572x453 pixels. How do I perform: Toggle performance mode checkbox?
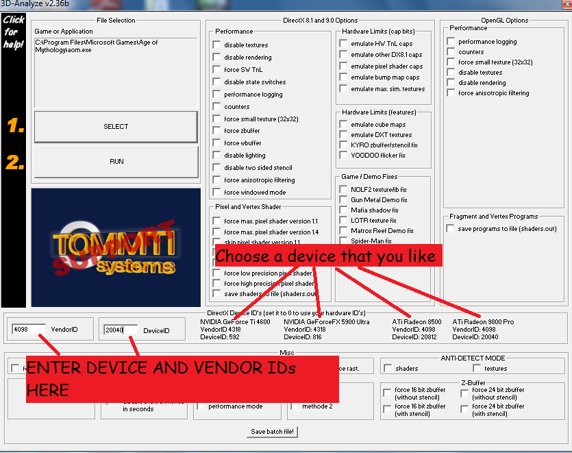(201, 406)
